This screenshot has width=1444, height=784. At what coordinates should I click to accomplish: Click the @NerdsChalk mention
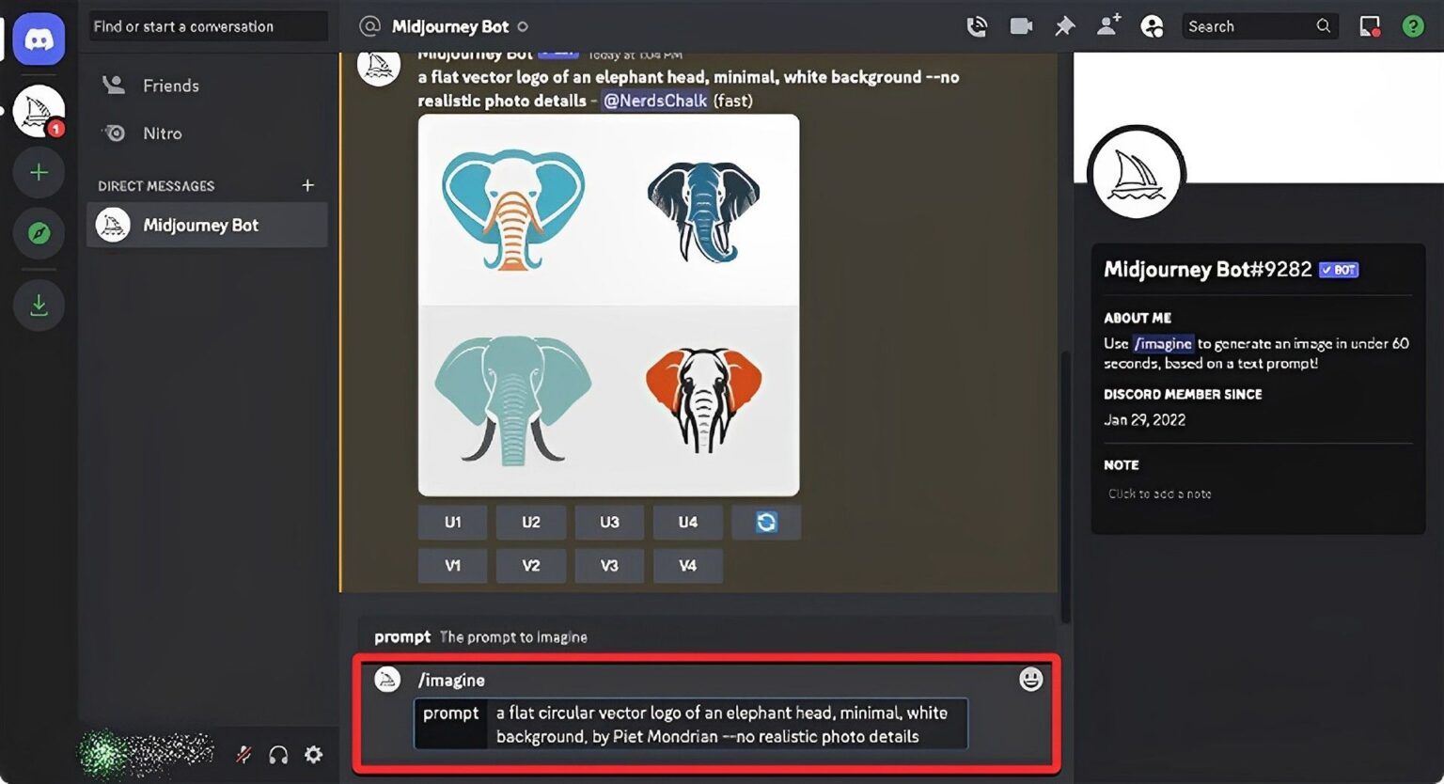tap(654, 101)
